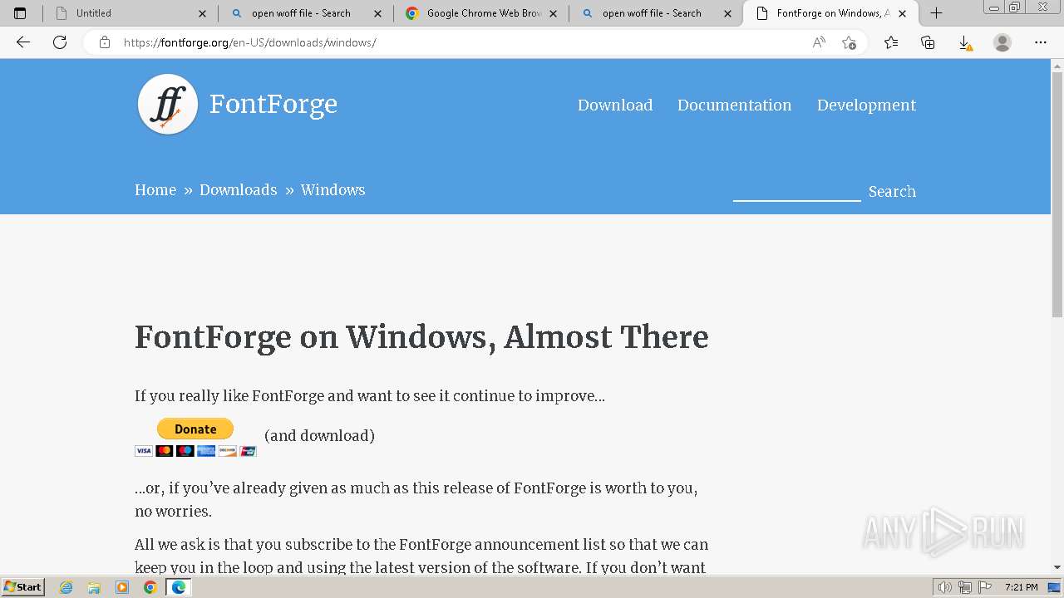Reload the page with refresh icon
The height and width of the screenshot is (598, 1064).
[x=60, y=42]
